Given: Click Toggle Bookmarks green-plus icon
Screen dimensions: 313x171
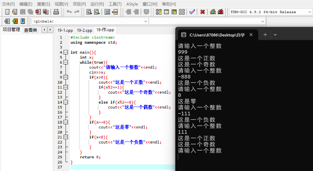Looking at the screenshot, I should (15, 21).
